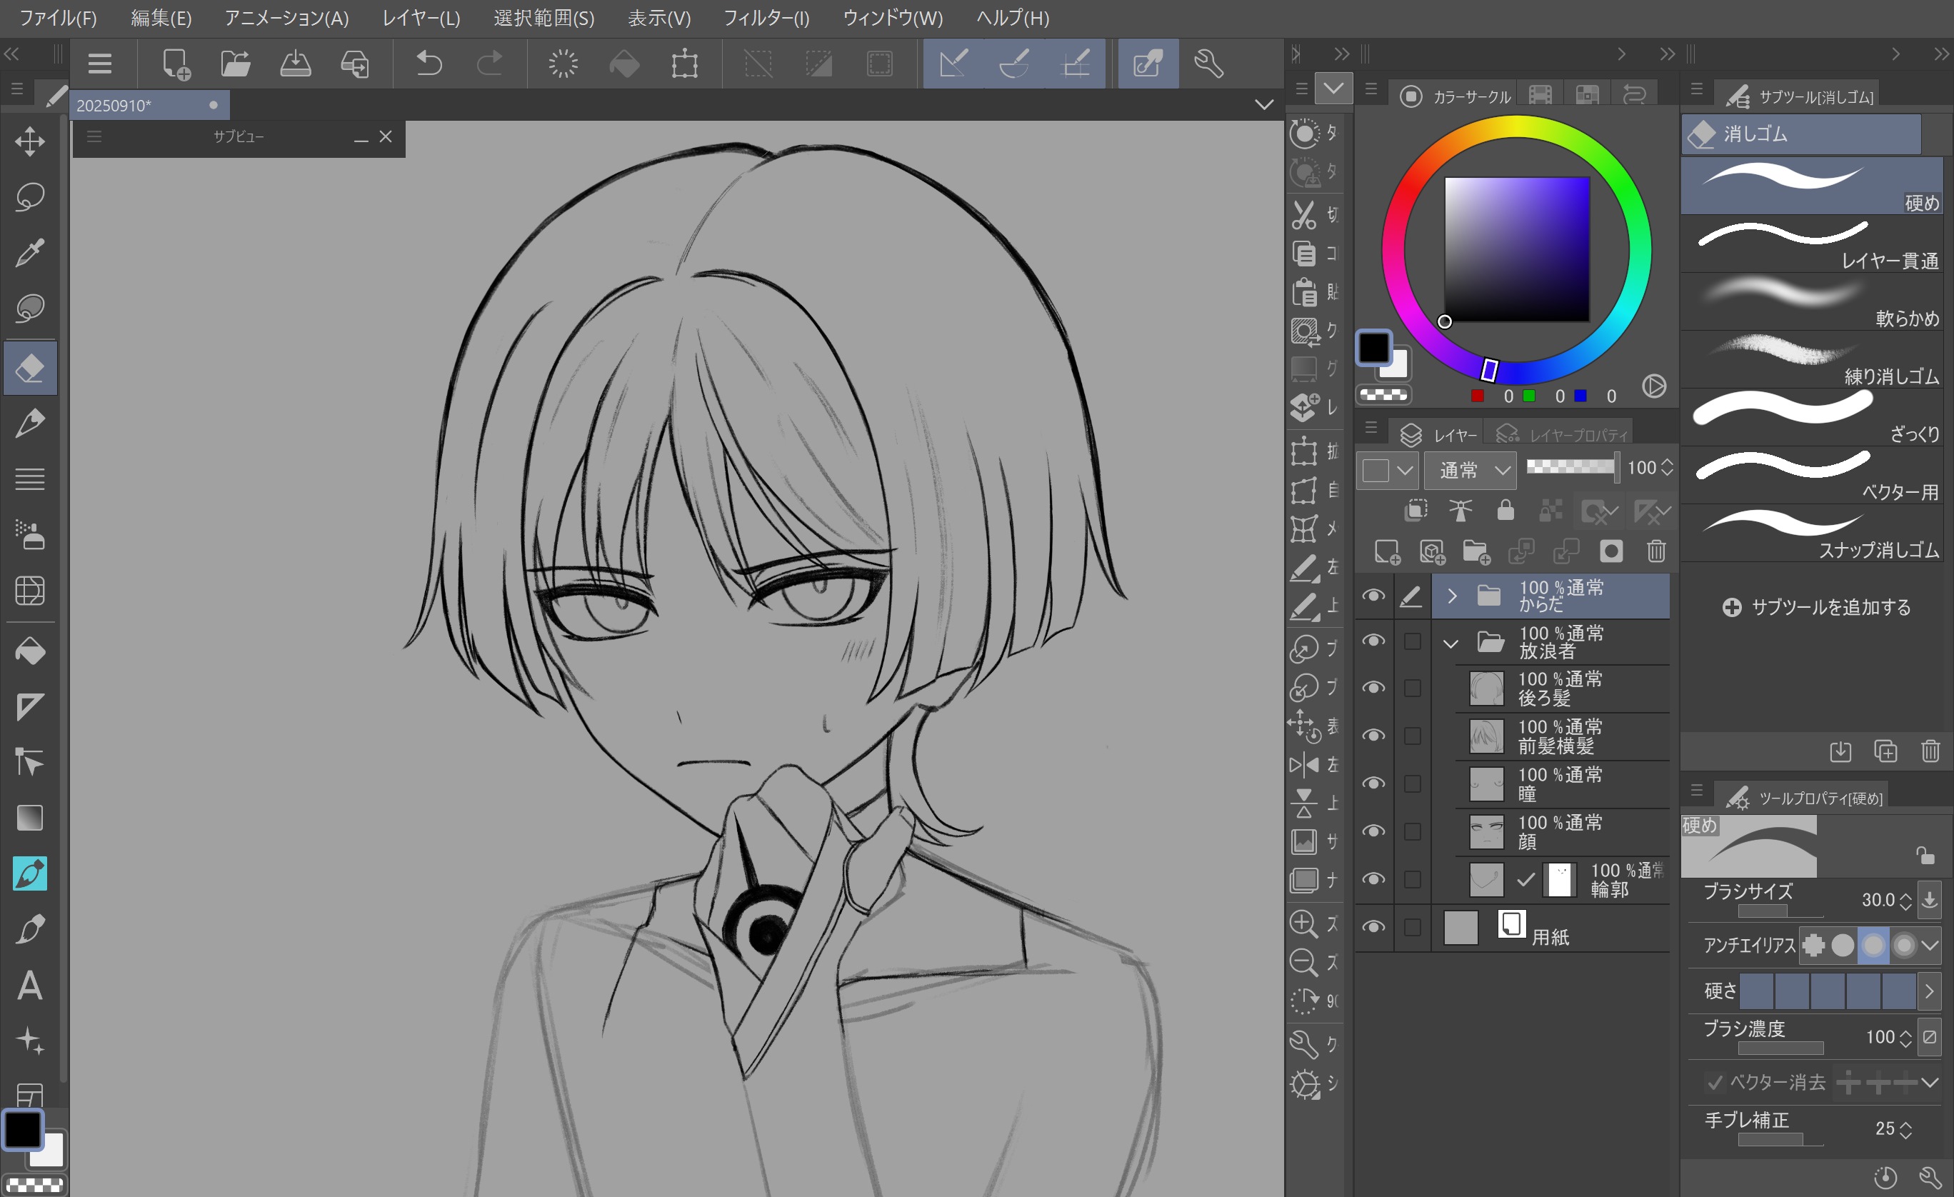Open file with the folder icon
The height and width of the screenshot is (1197, 1954).
click(235, 64)
